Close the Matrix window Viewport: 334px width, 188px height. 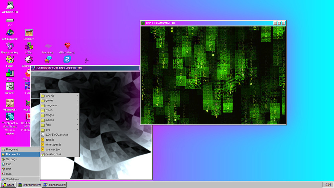(284, 23)
